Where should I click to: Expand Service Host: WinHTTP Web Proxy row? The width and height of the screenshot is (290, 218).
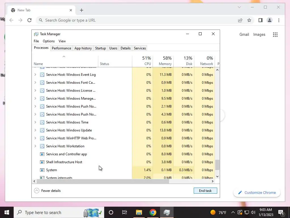pyautogui.click(x=35, y=138)
